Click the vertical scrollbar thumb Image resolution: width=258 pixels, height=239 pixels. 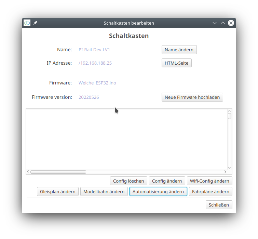click(x=230, y=116)
